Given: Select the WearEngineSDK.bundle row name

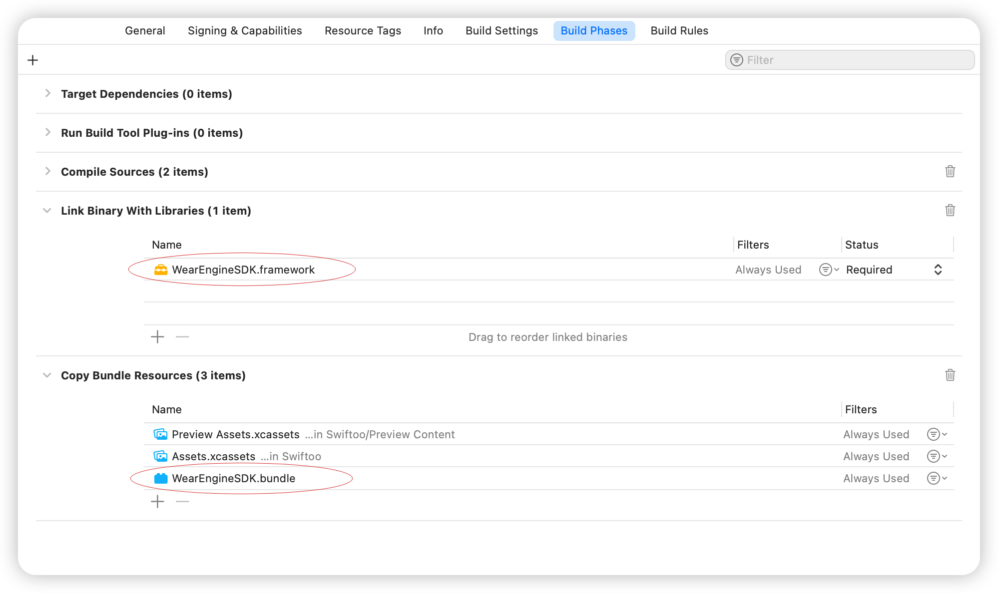Looking at the screenshot, I should (234, 478).
